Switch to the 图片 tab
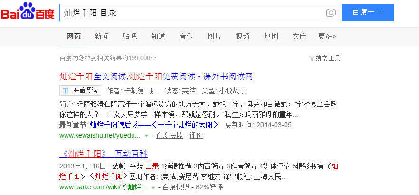This screenshot has height=195, width=419. click(x=214, y=36)
